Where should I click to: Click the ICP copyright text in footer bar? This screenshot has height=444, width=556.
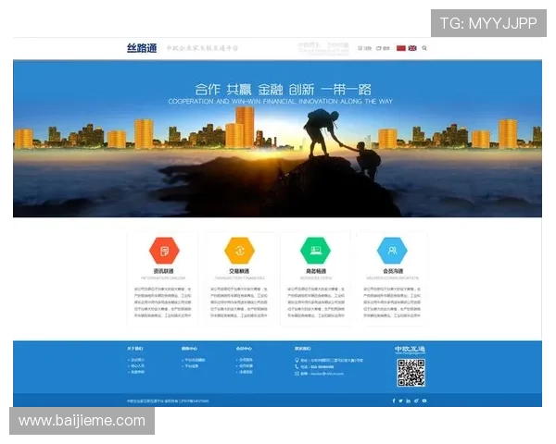click(168, 401)
